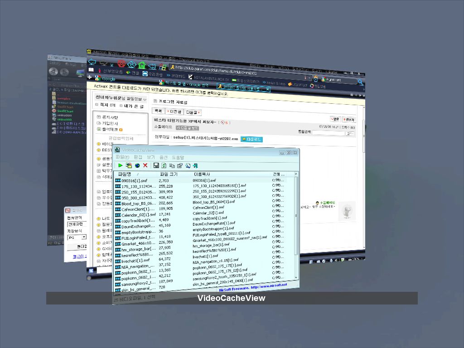The height and width of the screenshot is (348, 464).
Task: Click the green home icon in the browser
Action: click(x=142, y=65)
